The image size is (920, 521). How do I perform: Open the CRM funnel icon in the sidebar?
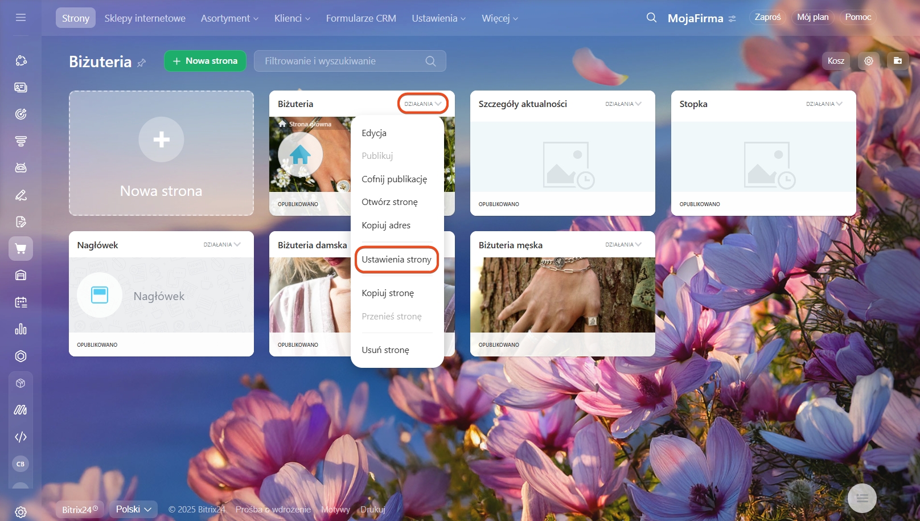pyautogui.click(x=20, y=141)
